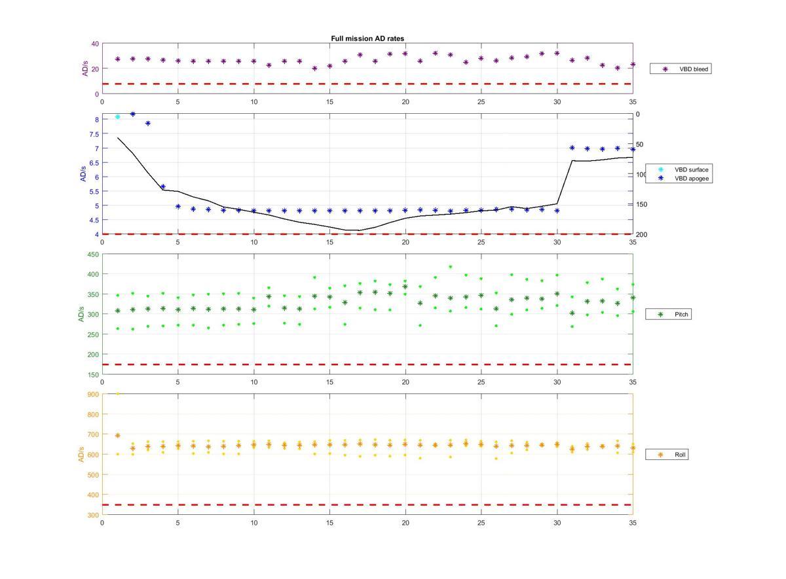Click the purple star marker in VBD bleed legend

click(x=665, y=69)
